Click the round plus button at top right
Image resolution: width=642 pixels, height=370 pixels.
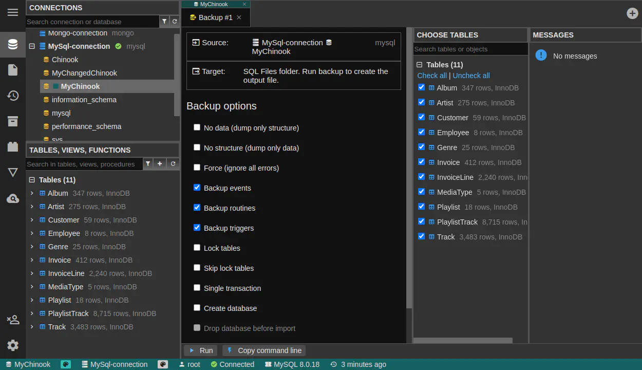(x=632, y=13)
